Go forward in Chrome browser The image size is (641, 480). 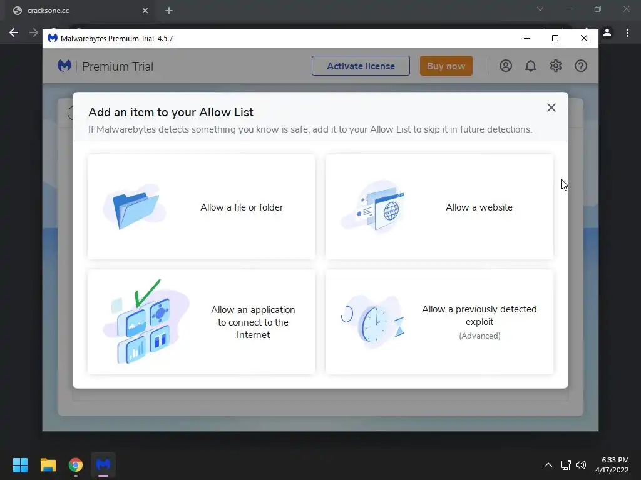tap(34, 32)
